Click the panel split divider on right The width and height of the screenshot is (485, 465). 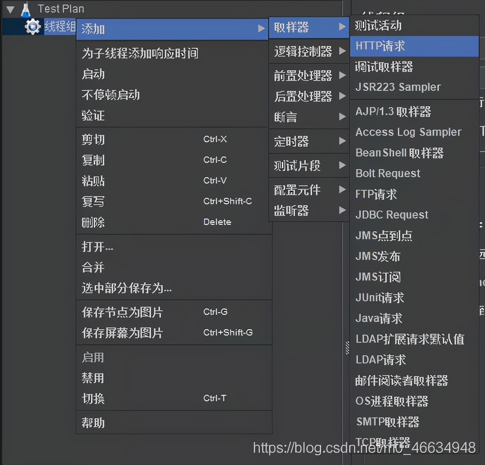coord(346,346)
